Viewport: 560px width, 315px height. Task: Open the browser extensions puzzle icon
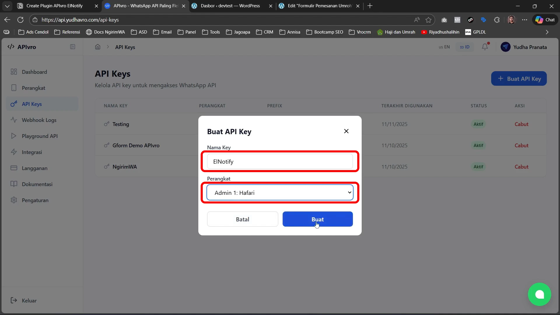(x=497, y=20)
